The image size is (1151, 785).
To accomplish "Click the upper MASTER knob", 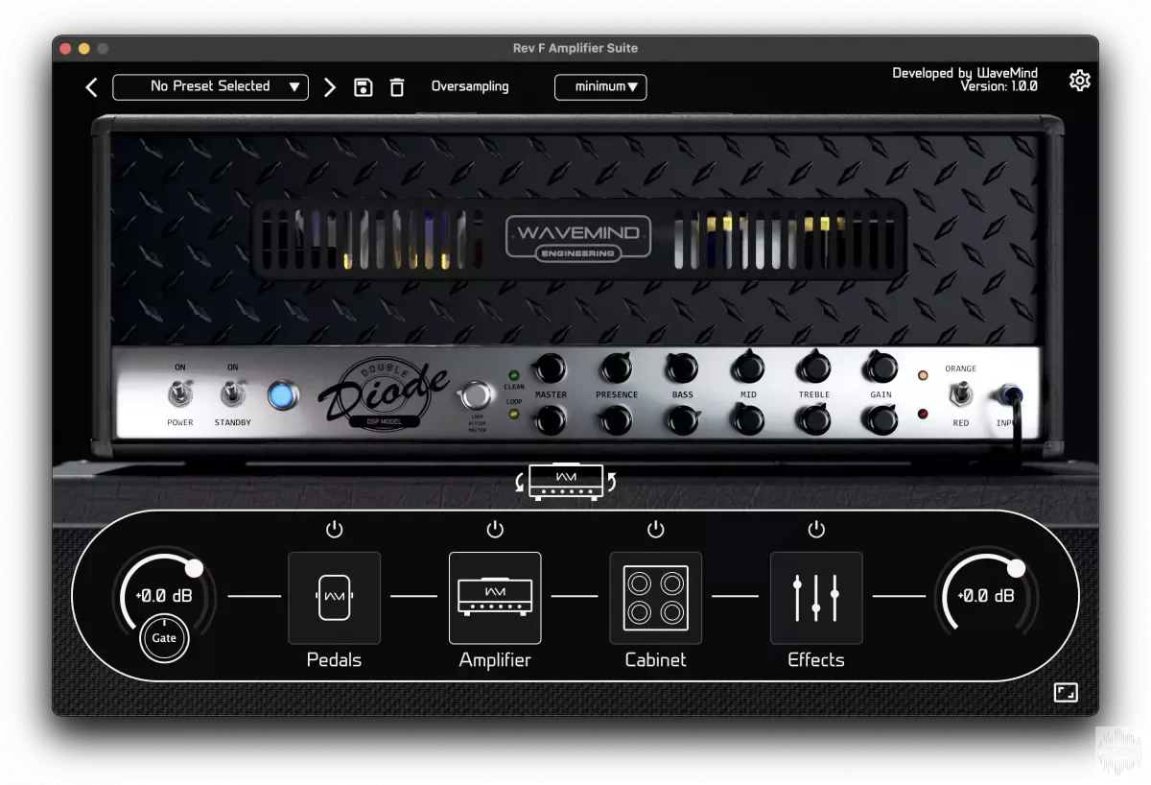I will point(551,368).
